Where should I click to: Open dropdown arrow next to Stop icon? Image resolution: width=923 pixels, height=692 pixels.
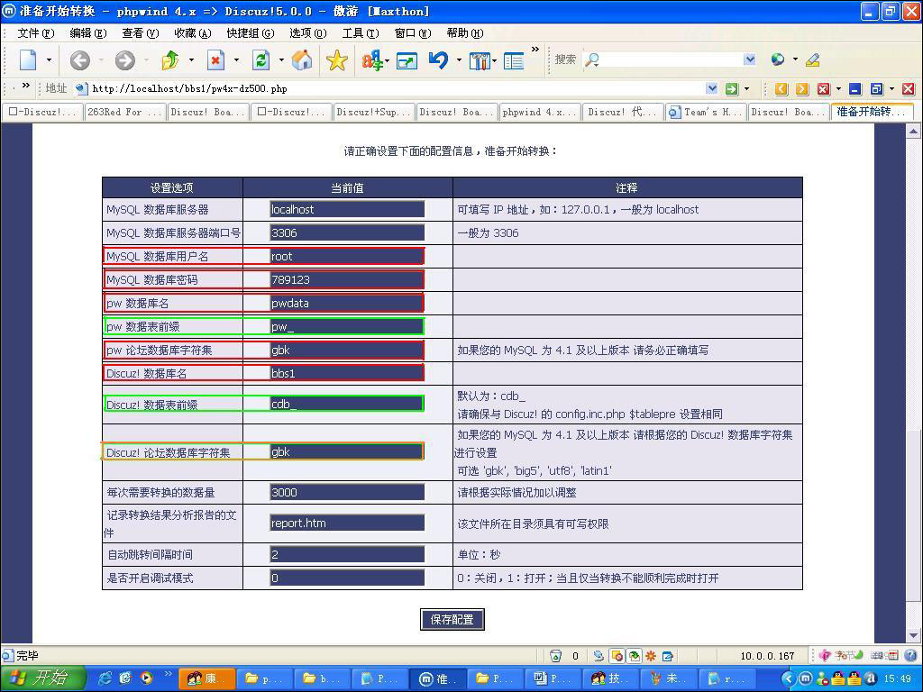coord(236,60)
